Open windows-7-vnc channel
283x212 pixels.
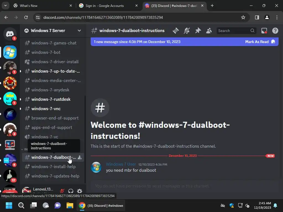click(53, 108)
